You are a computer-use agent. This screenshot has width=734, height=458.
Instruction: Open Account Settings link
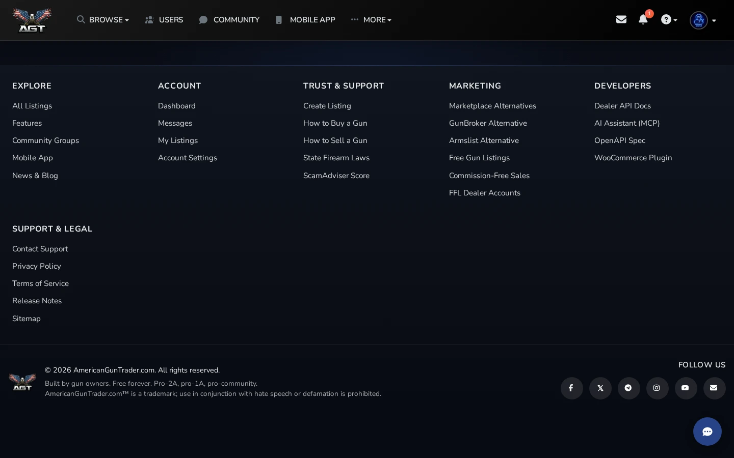pyautogui.click(x=188, y=158)
